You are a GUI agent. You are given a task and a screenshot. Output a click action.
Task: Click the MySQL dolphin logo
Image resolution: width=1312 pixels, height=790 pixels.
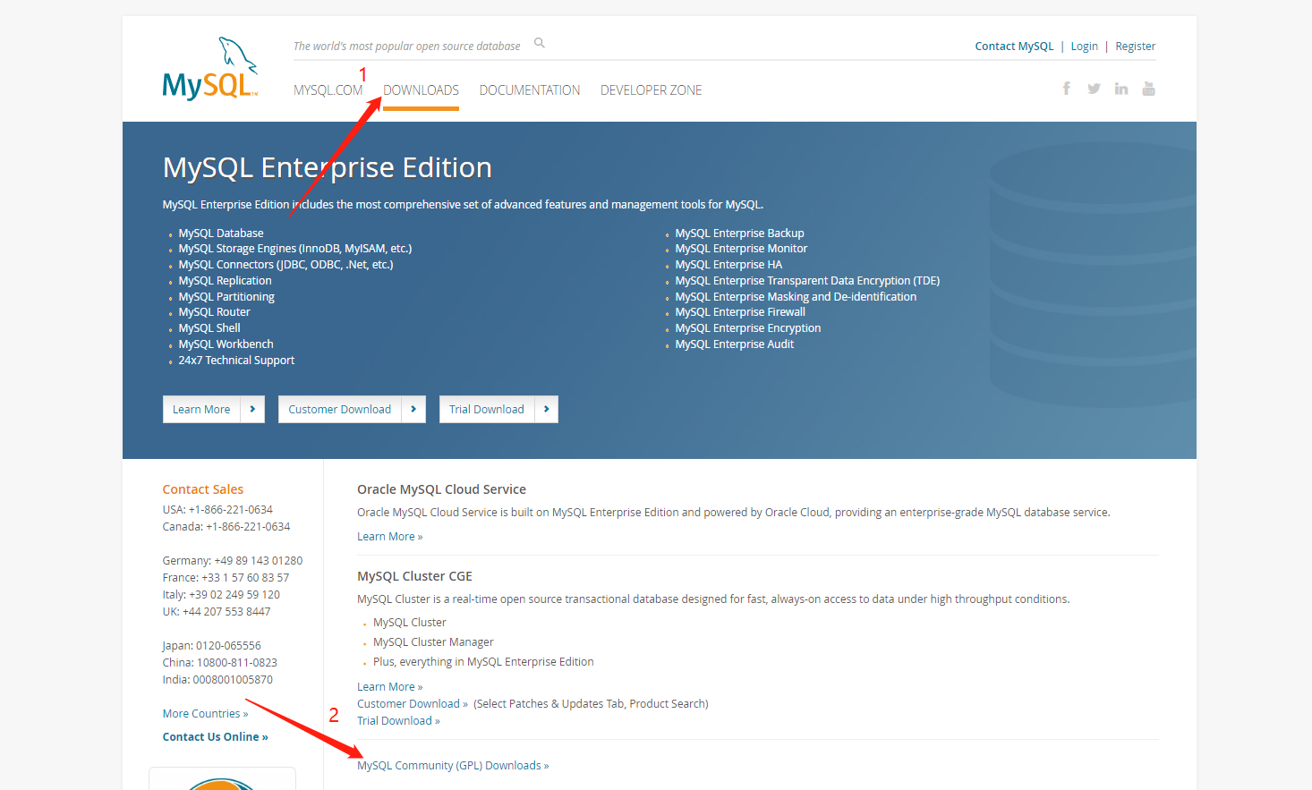[210, 69]
